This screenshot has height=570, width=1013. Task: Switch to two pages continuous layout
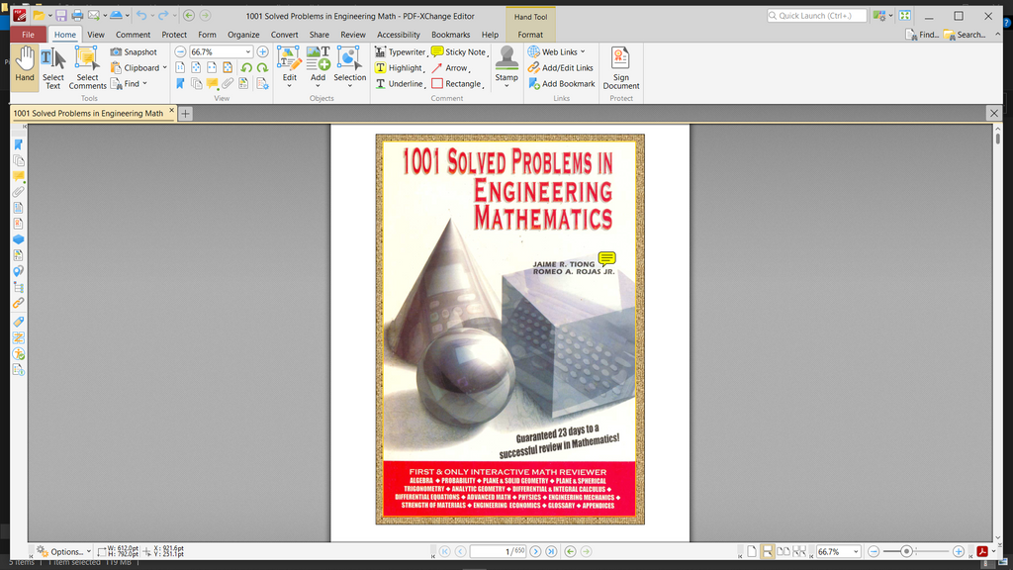coord(799,551)
